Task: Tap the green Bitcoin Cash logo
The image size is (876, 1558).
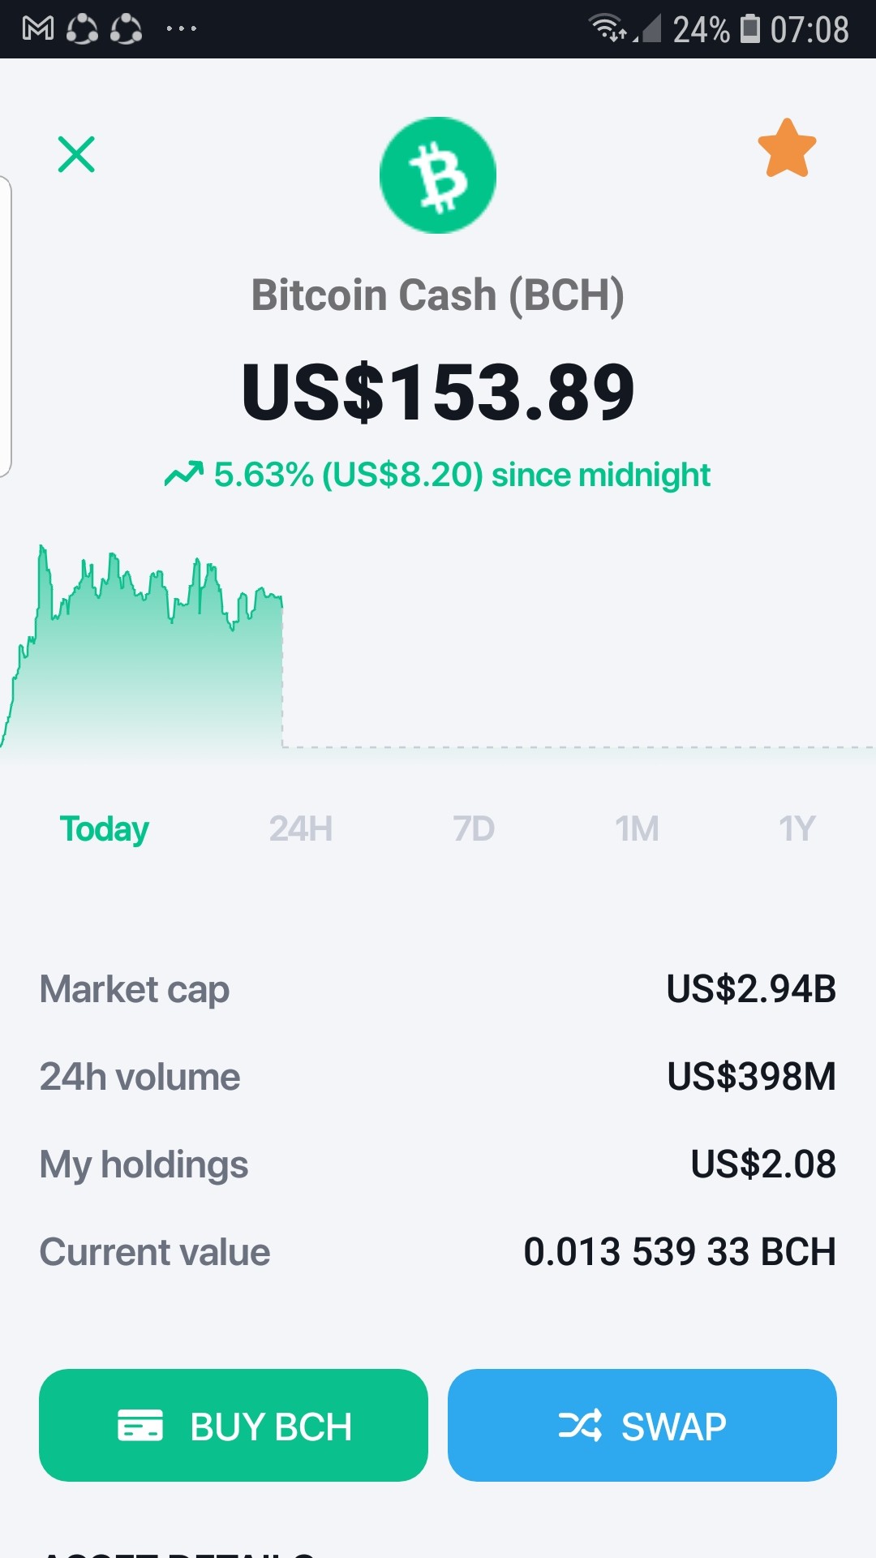Action: pyautogui.click(x=438, y=175)
